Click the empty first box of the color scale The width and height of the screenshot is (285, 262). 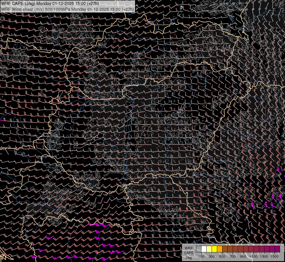[x=199, y=249]
